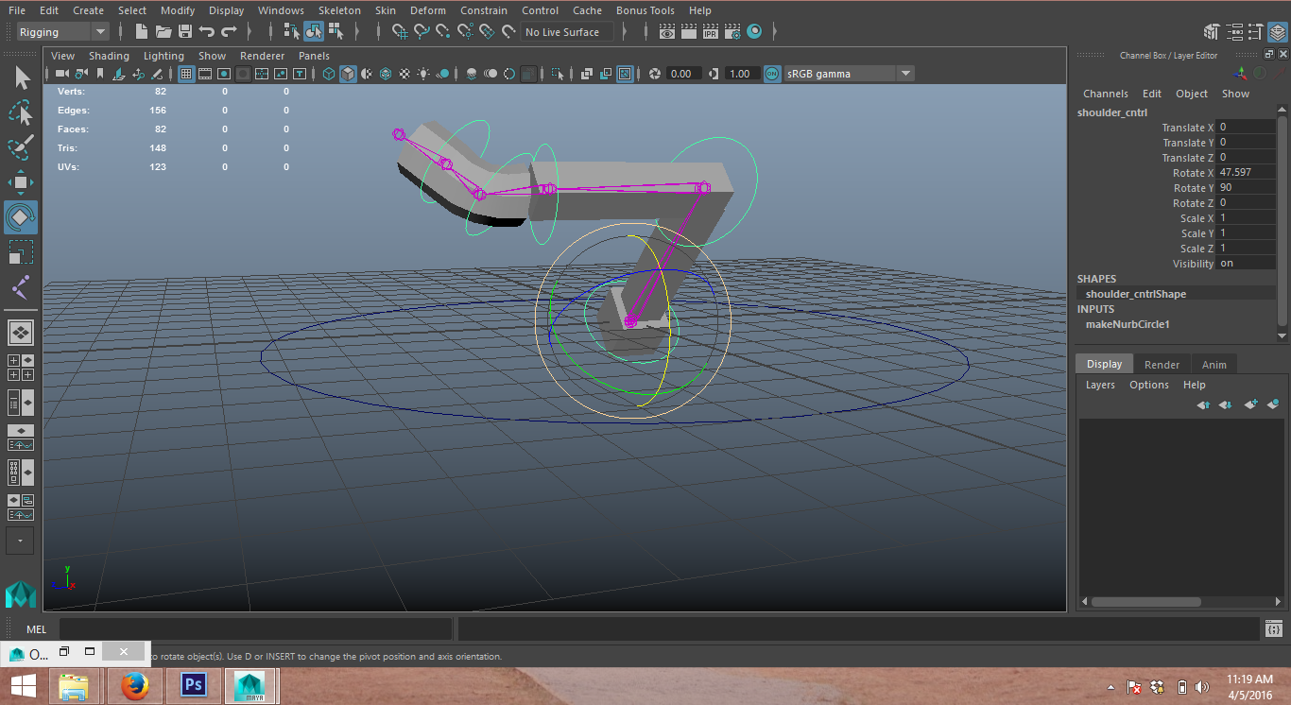Open Firefox from the taskbar
1291x705 pixels.
pyautogui.click(x=135, y=686)
